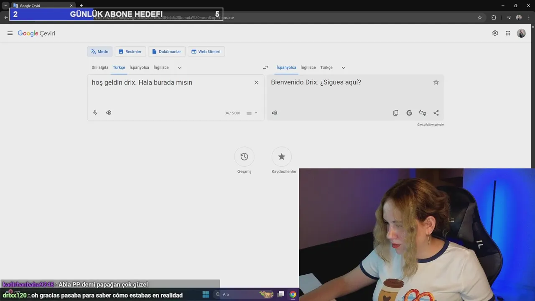Open Geçmiş history button

pos(244,157)
